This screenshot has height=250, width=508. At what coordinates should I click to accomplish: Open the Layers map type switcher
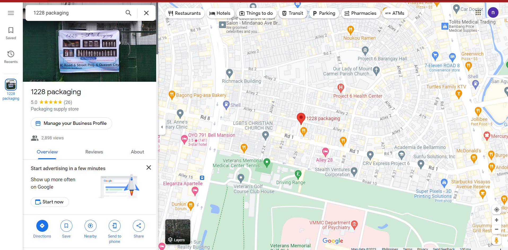point(178,232)
